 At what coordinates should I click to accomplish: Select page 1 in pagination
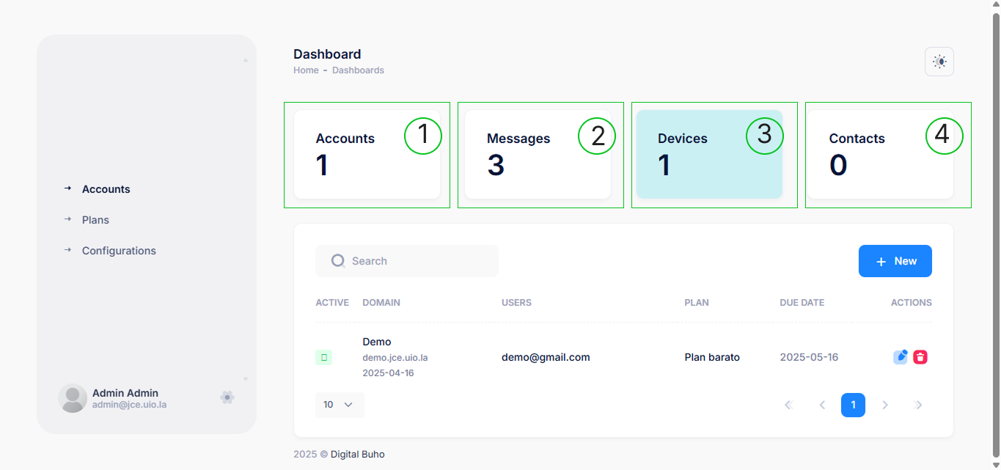click(x=853, y=405)
